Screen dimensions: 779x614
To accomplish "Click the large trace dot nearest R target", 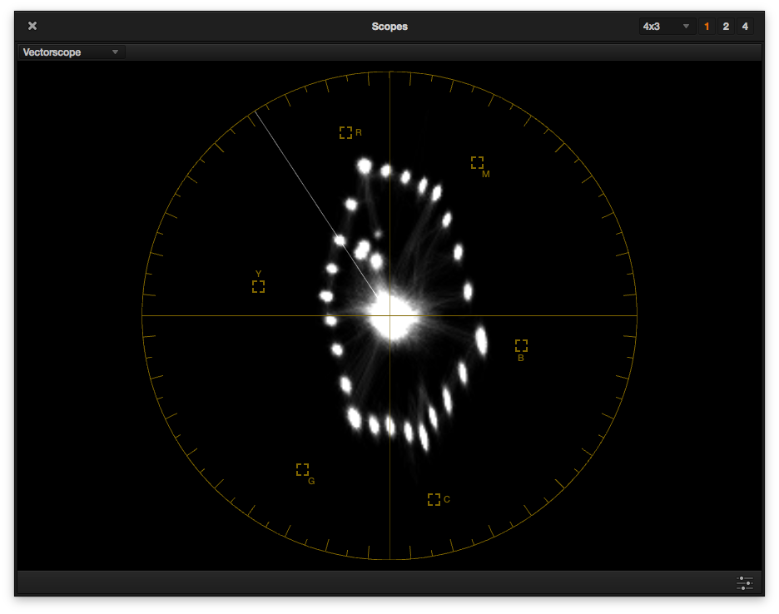I will click(364, 166).
